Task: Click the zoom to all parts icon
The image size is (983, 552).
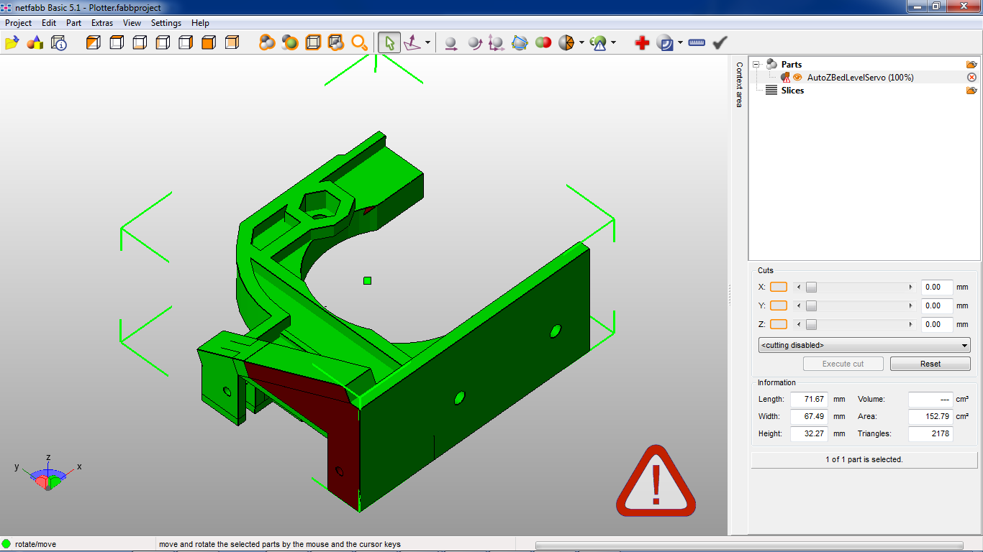Action: click(267, 43)
